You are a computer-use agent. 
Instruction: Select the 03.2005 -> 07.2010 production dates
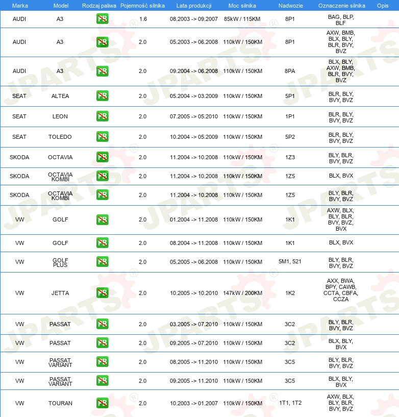194,324
